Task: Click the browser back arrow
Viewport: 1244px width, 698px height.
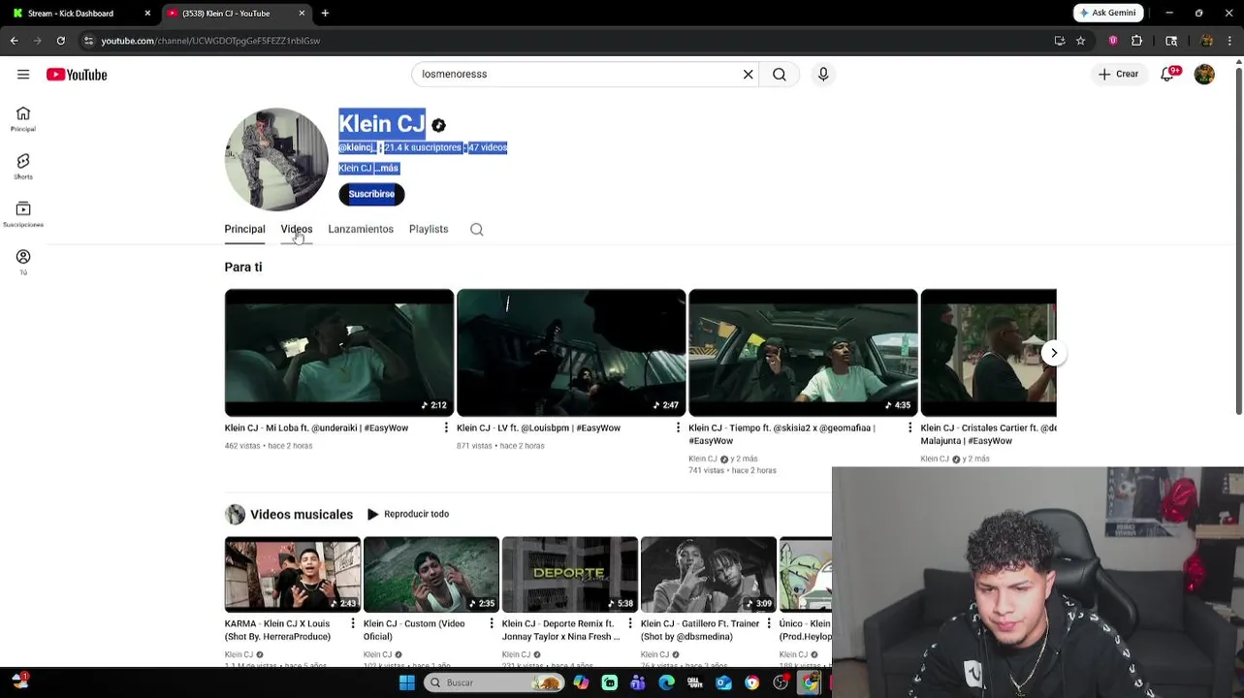Action: pyautogui.click(x=15, y=41)
